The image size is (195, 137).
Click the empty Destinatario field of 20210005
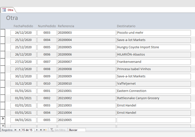(x=154, y=120)
